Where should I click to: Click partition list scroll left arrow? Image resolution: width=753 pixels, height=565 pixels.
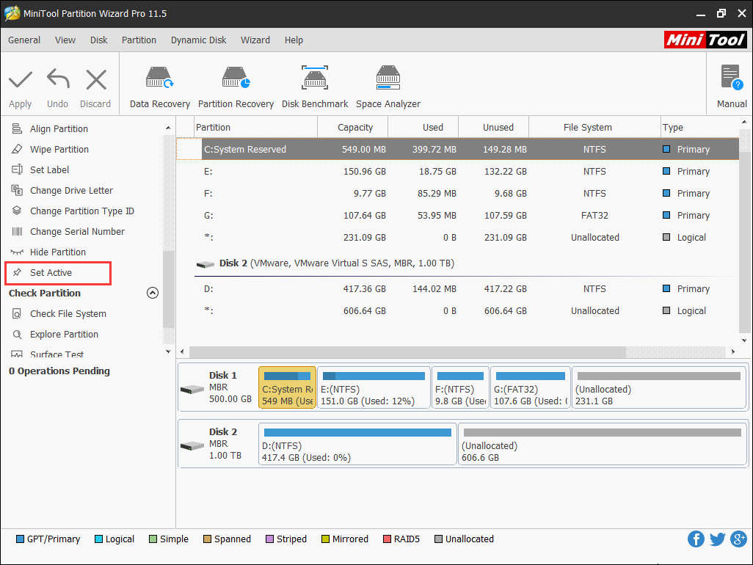(183, 352)
